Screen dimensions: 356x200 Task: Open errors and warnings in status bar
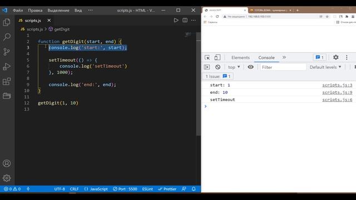pos(12,189)
